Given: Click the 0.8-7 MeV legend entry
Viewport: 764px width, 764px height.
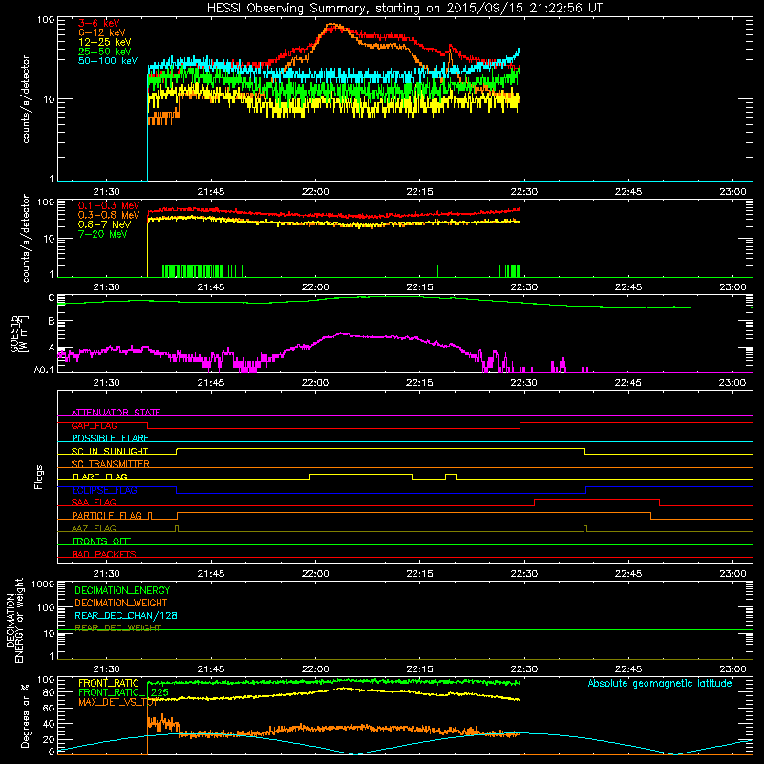Looking at the screenshot, I should [x=104, y=224].
